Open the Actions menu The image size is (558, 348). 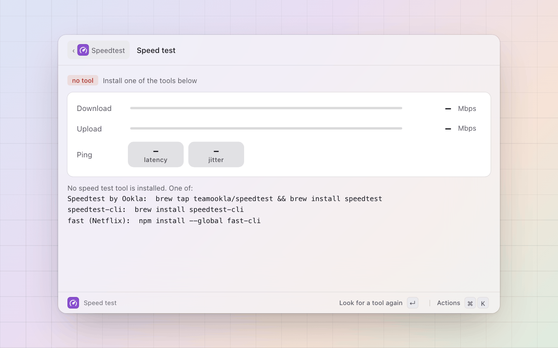click(x=448, y=303)
